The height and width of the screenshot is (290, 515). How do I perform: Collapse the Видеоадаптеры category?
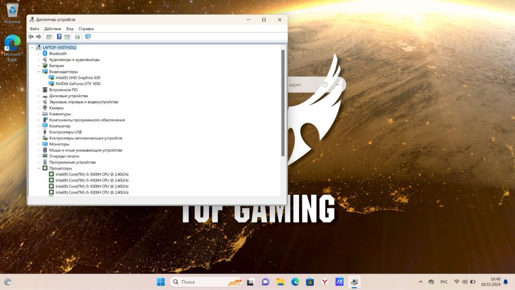pyautogui.click(x=39, y=72)
